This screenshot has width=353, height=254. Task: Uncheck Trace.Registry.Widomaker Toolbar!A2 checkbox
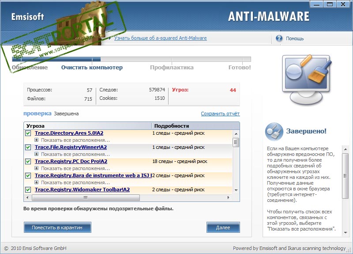tap(28, 190)
